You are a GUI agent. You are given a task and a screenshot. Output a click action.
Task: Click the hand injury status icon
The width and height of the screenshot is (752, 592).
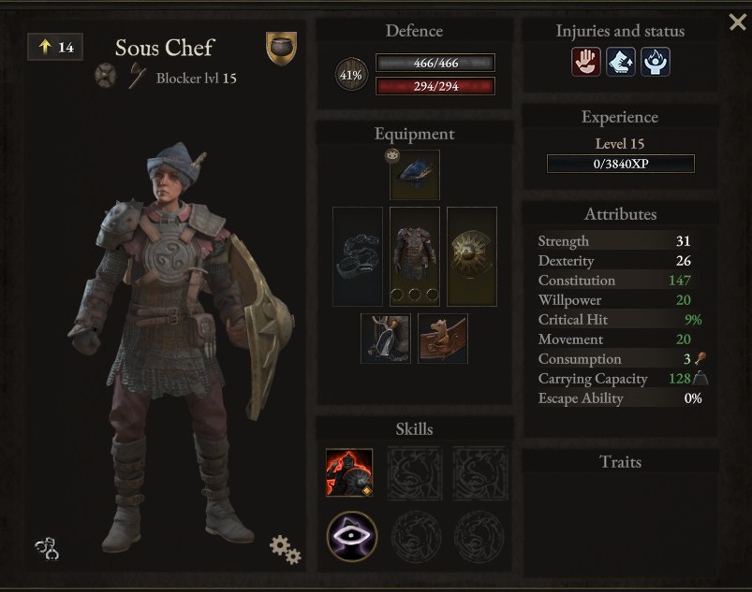tap(585, 62)
